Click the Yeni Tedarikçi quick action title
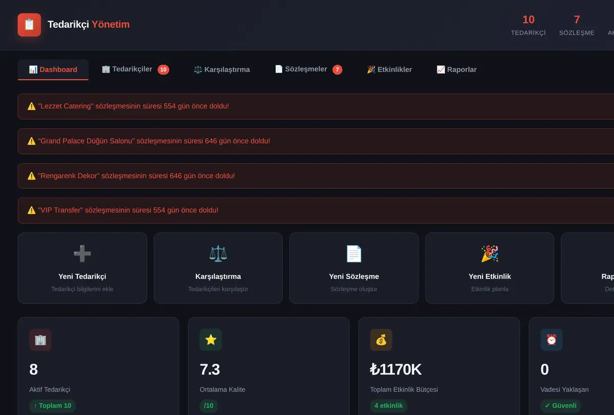 coord(82,276)
